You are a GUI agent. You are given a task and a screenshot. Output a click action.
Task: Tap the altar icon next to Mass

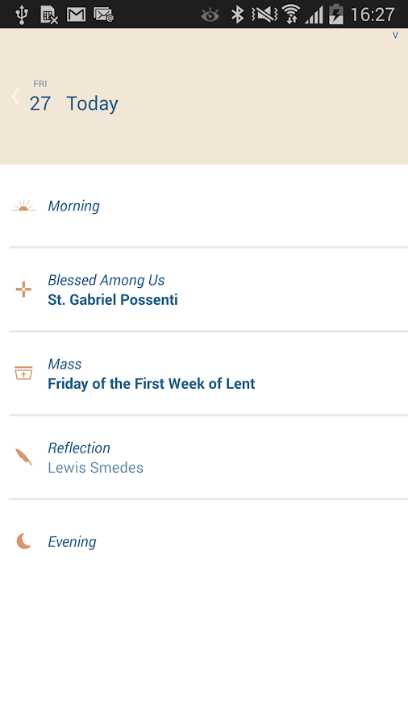pyautogui.click(x=23, y=373)
